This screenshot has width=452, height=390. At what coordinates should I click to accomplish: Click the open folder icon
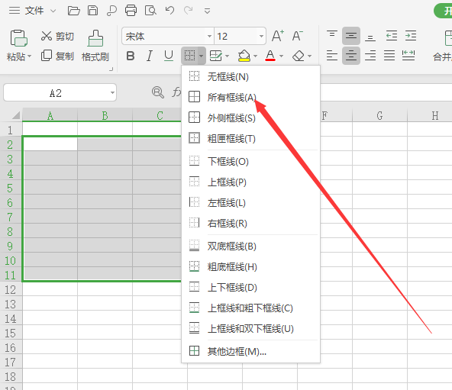[x=74, y=11]
